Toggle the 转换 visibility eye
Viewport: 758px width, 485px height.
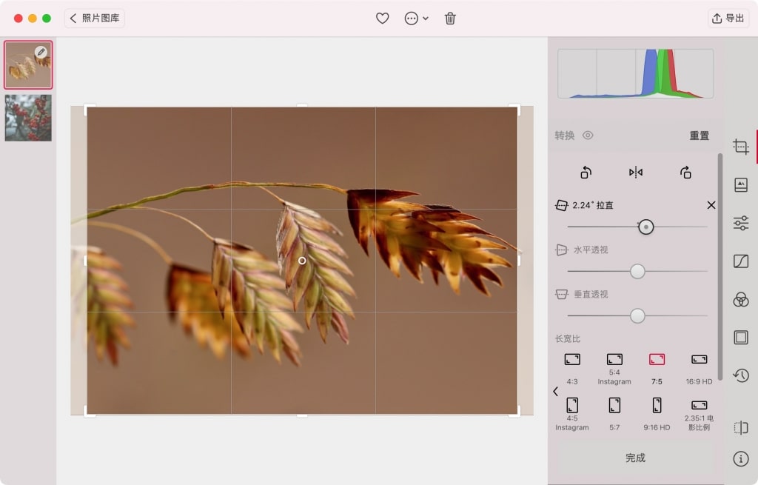click(588, 136)
